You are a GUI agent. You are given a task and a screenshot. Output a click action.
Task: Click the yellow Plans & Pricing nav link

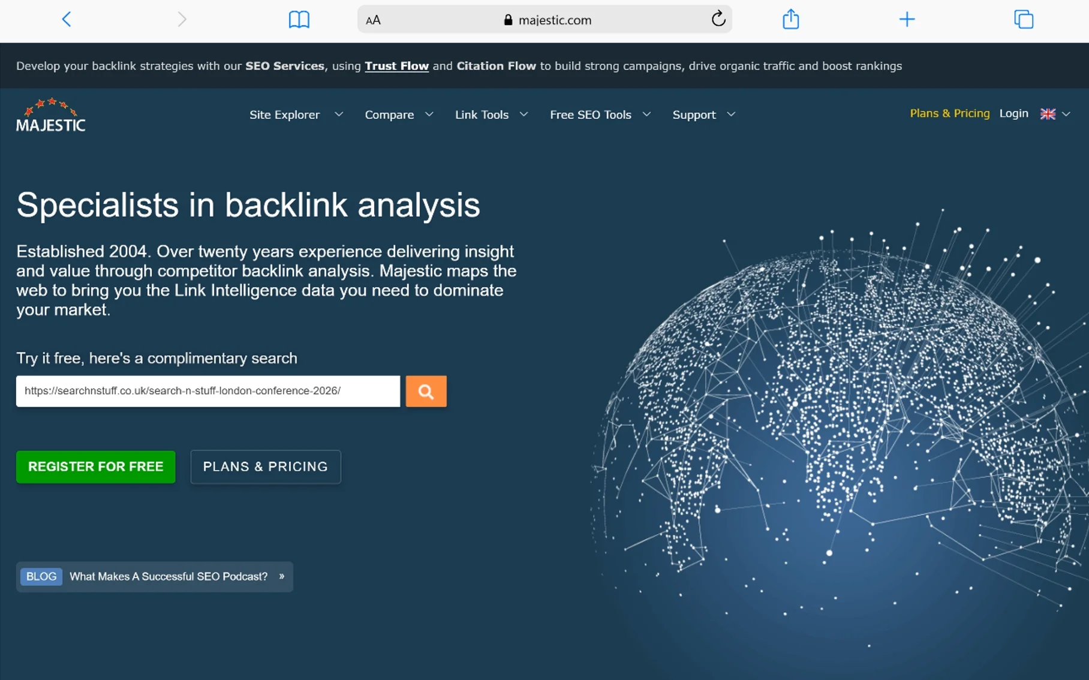click(x=950, y=113)
